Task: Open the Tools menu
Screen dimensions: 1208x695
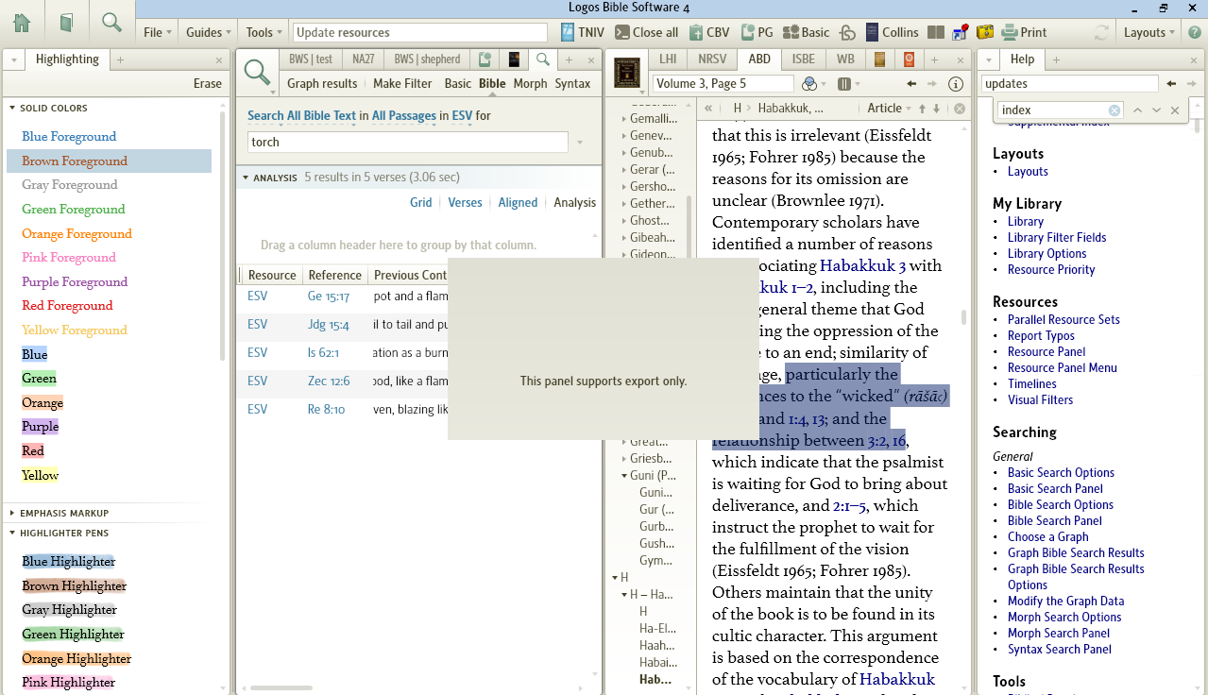Action: (x=264, y=32)
